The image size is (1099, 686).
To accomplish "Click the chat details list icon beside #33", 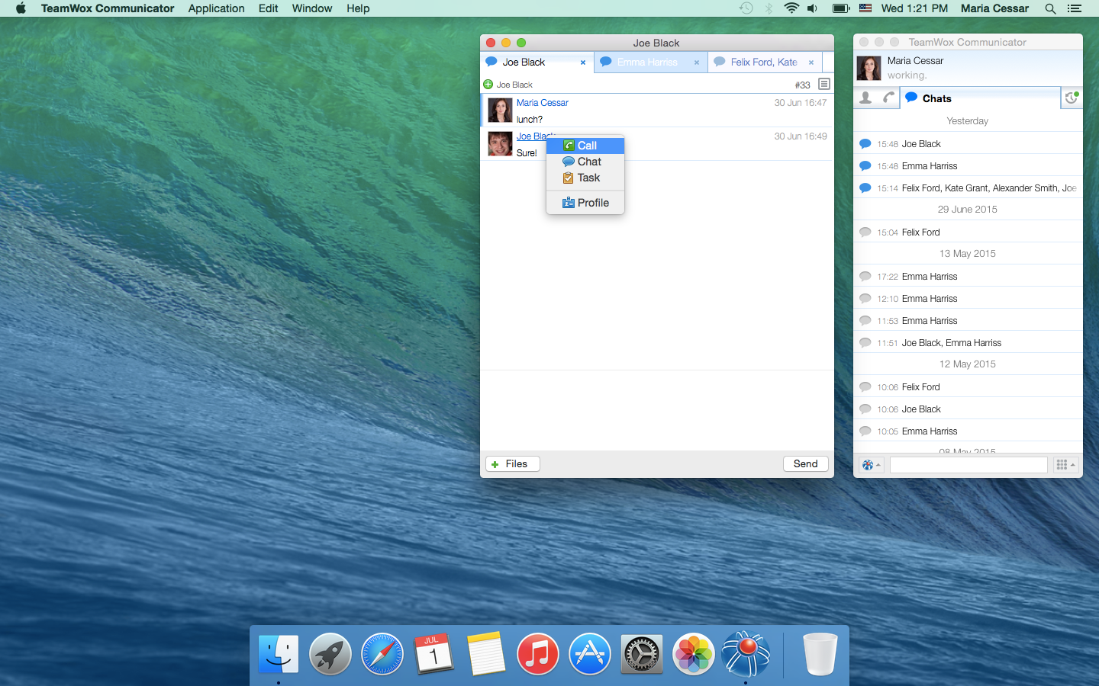I will coord(823,84).
